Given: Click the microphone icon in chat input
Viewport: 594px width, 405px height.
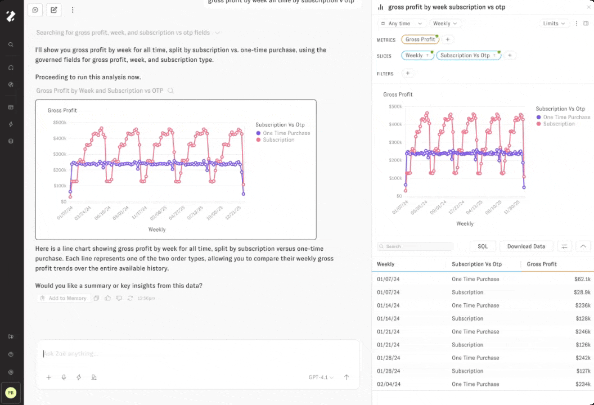Looking at the screenshot, I should (64, 377).
